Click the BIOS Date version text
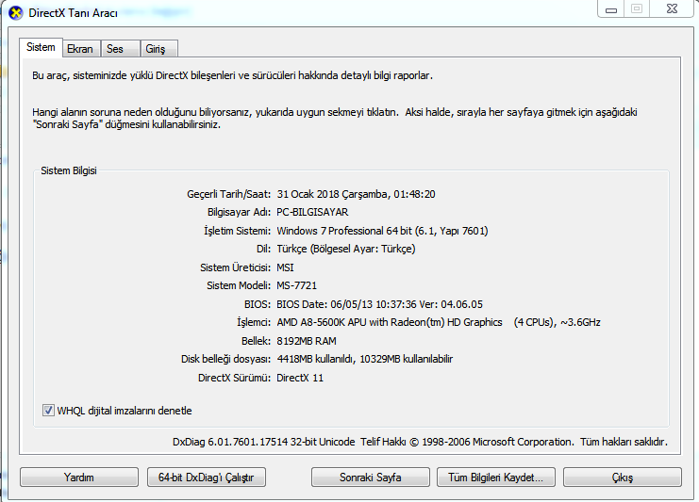The width and height of the screenshot is (699, 502). pyautogui.click(x=379, y=304)
